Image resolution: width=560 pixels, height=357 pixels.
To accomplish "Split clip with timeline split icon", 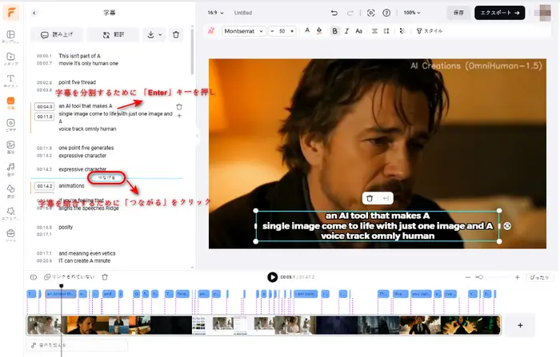I will click(34, 277).
